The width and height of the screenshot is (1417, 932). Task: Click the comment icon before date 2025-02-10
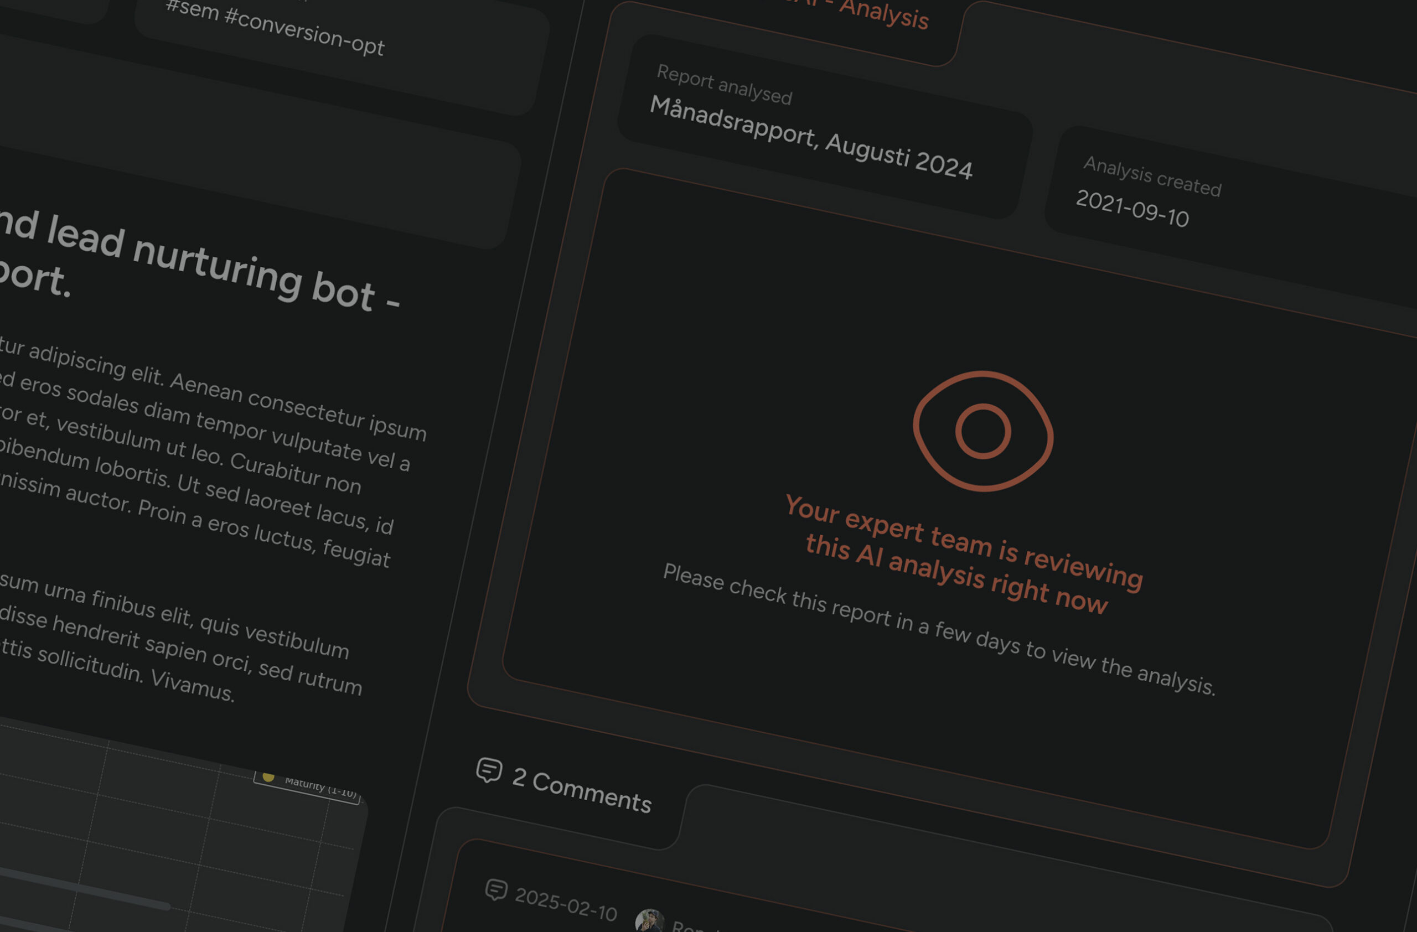click(496, 890)
